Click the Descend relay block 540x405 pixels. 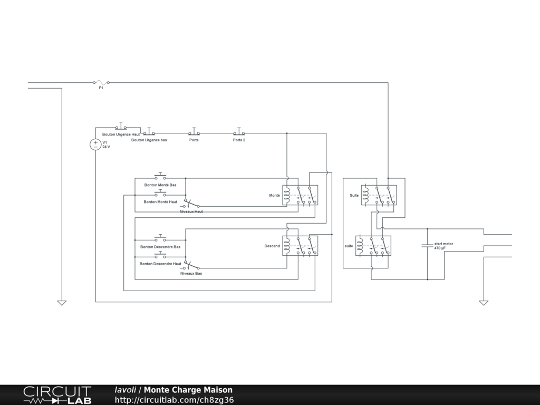click(300, 246)
